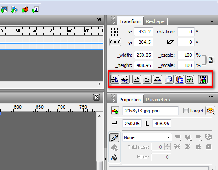The width and height of the screenshot is (218, 170).
Task: Click the Properties width field 250.05
Action: tap(132, 124)
